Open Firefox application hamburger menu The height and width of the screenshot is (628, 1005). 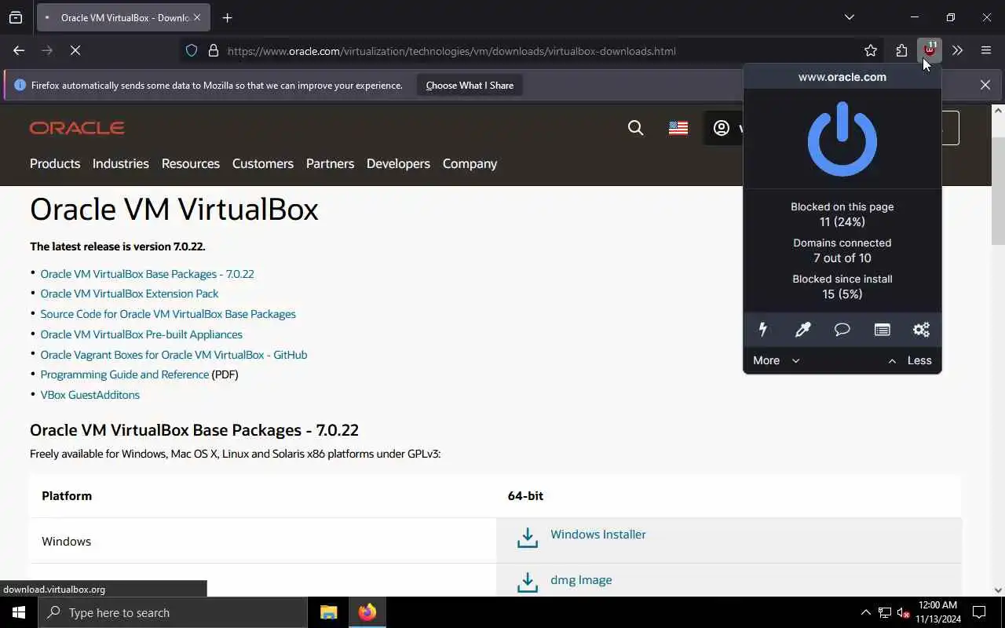pos(986,51)
